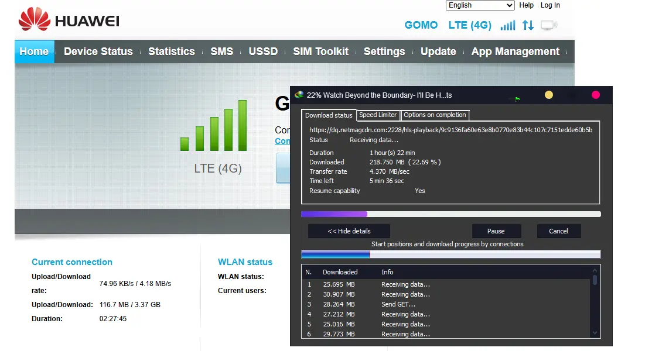Click the Huawei logo

[69, 19]
